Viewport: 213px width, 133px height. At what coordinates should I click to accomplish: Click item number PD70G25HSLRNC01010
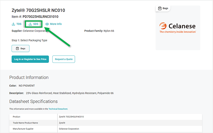click(40, 16)
